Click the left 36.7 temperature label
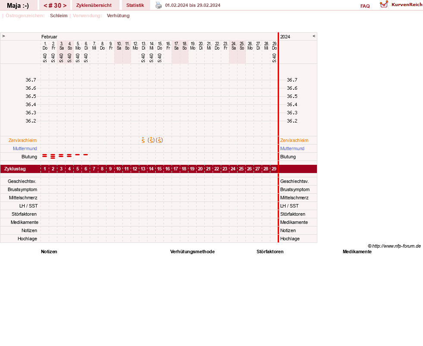 [x=31, y=80]
